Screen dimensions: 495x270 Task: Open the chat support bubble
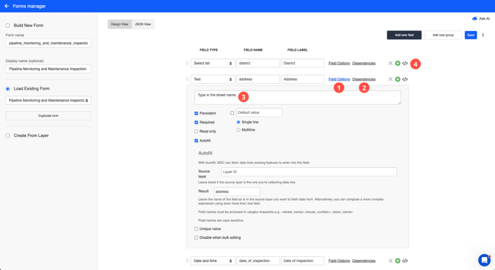pos(484,260)
